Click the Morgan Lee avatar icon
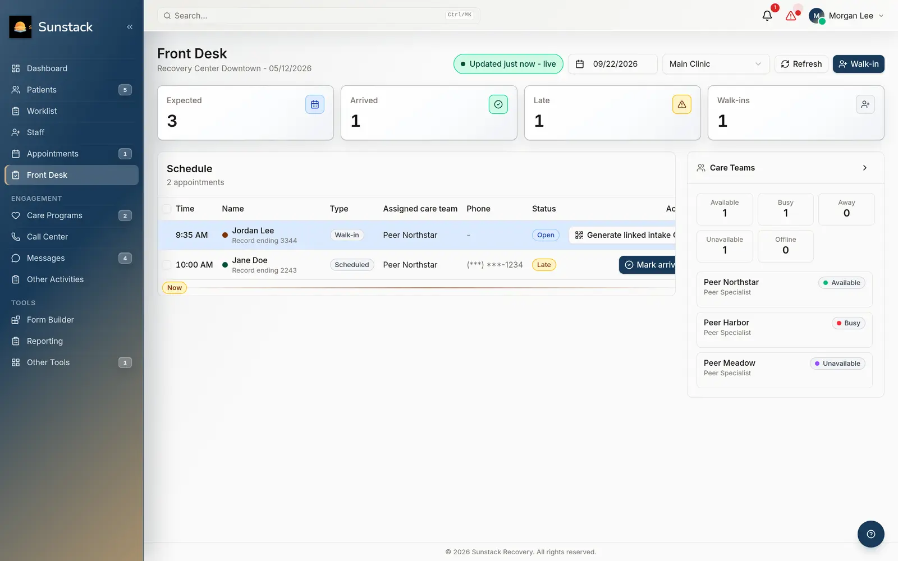This screenshot has height=561, width=898. click(817, 16)
